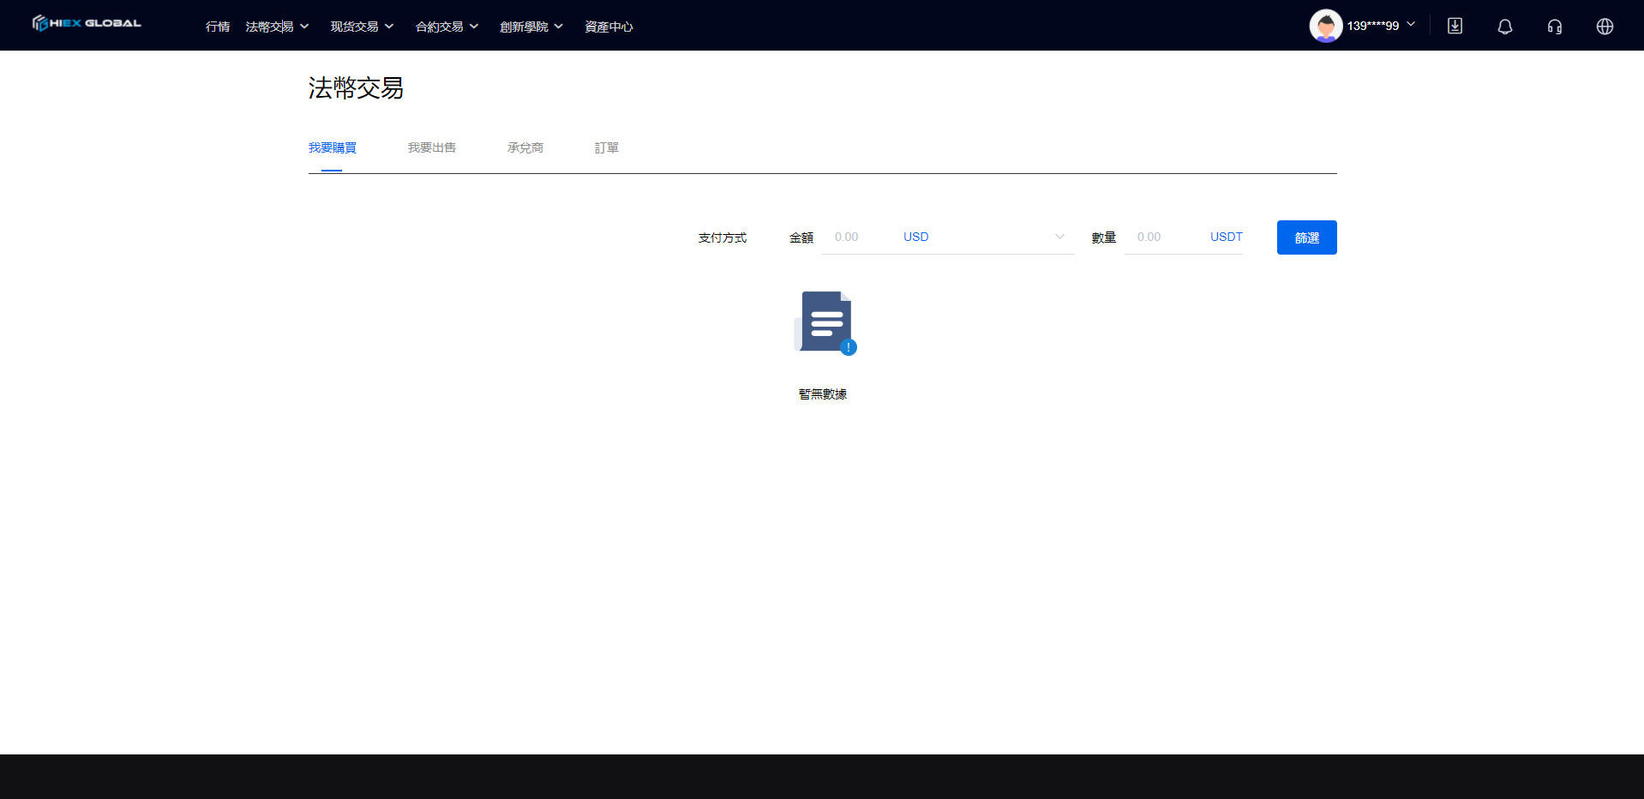This screenshot has height=799, width=1644.
Task: Click the 暫無數據 text
Action: click(x=823, y=393)
